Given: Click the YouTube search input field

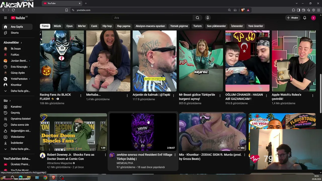Looking at the screenshot, I should coord(152,18).
